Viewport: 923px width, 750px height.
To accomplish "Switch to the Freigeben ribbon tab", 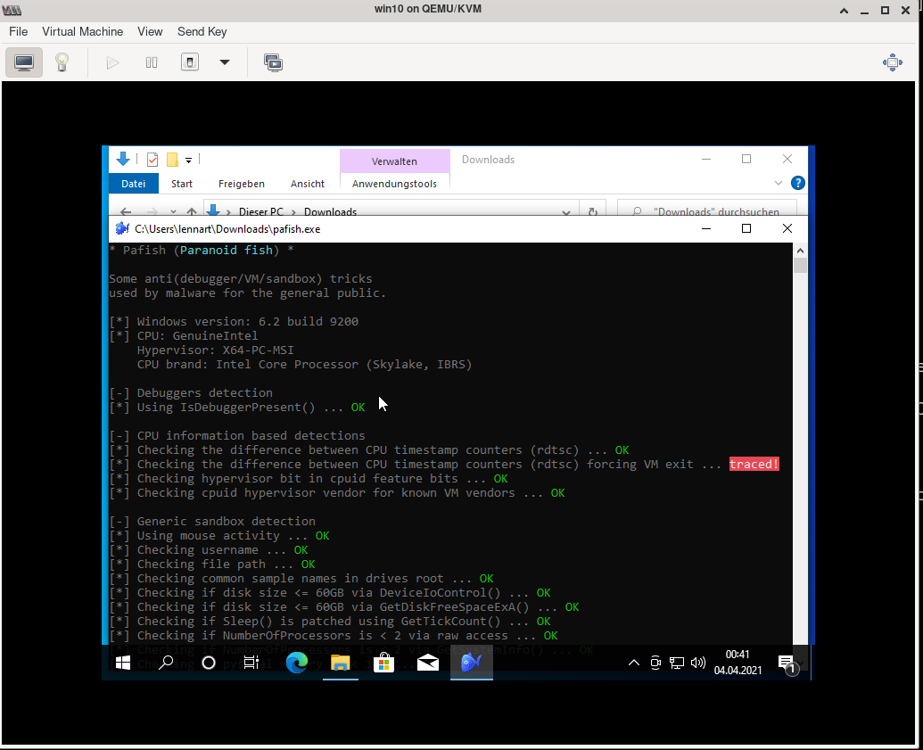I will coord(242,184).
